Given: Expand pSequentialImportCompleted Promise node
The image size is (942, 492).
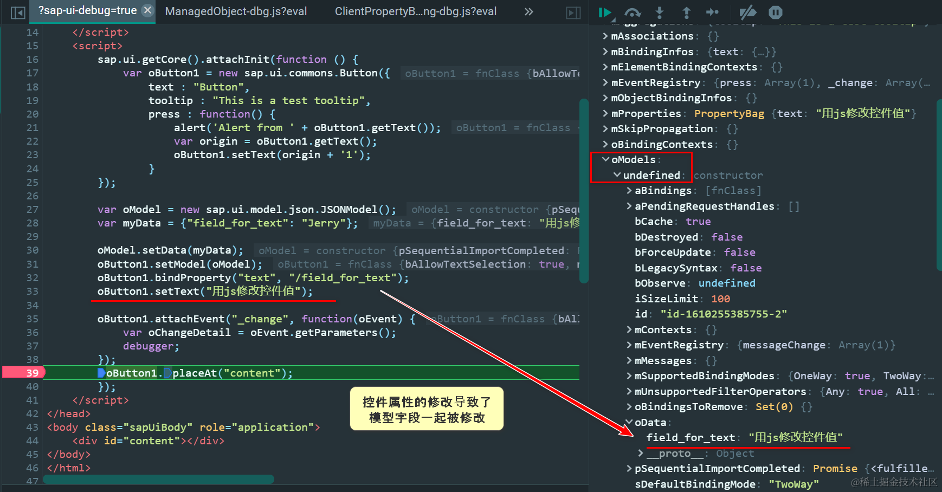Looking at the screenshot, I should (x=629, y=469).
